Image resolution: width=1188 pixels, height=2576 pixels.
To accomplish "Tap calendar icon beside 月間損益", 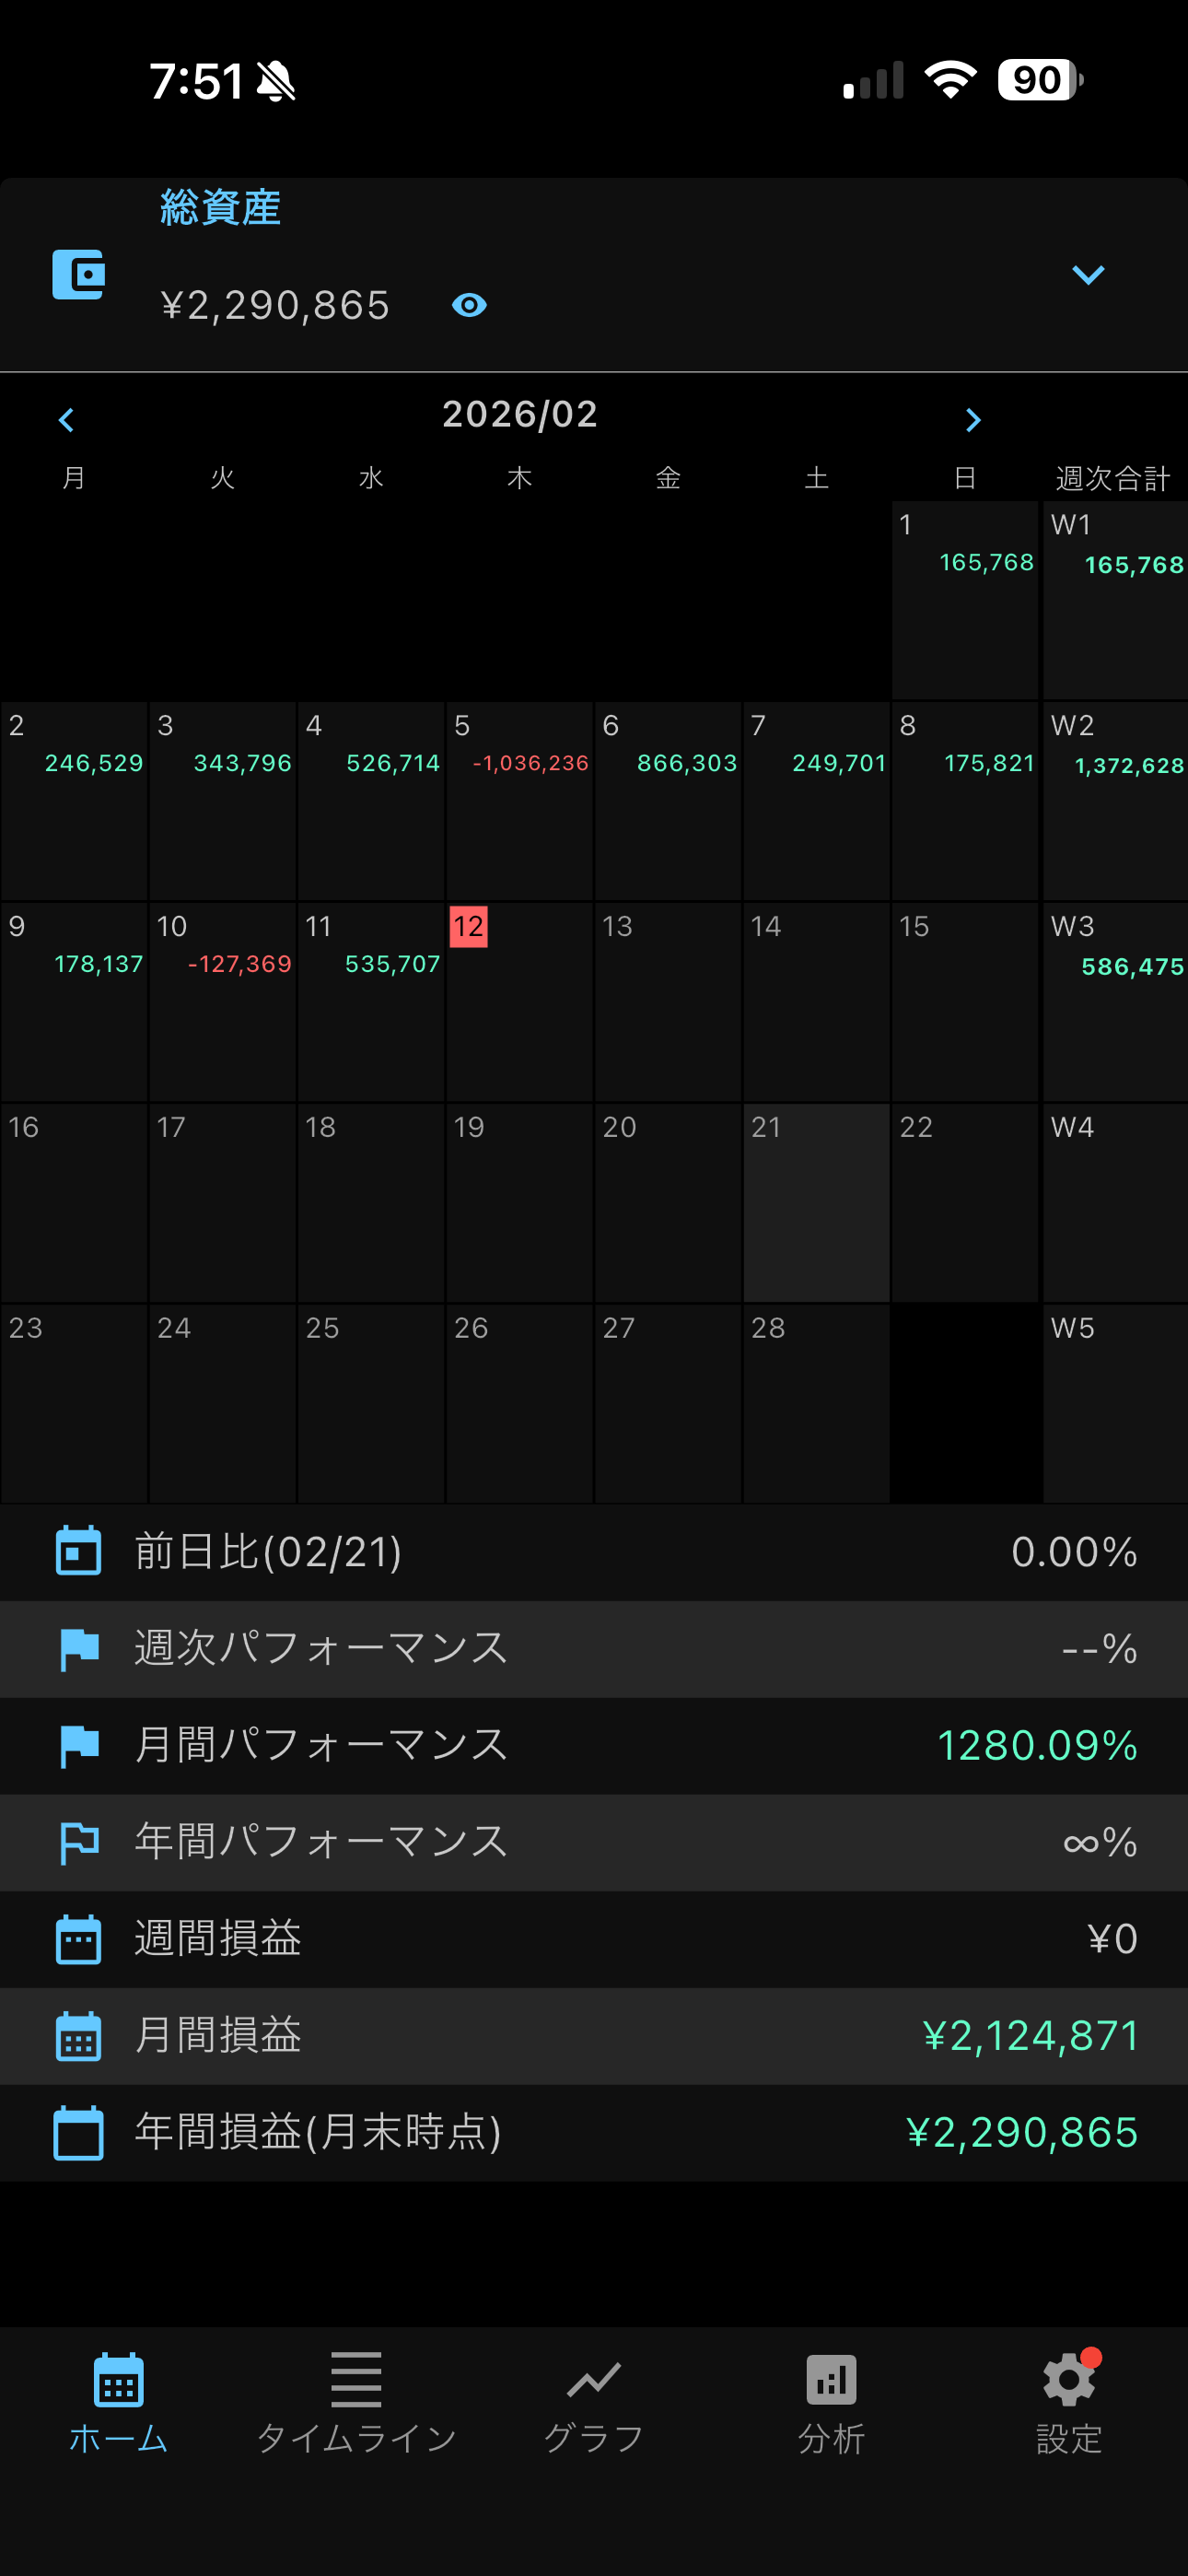I will (78, 2036).
